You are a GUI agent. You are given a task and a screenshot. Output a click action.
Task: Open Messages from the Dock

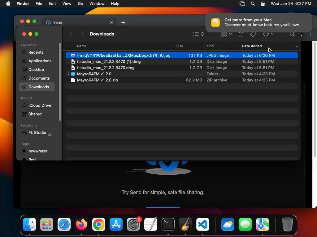tap(245, 224)
